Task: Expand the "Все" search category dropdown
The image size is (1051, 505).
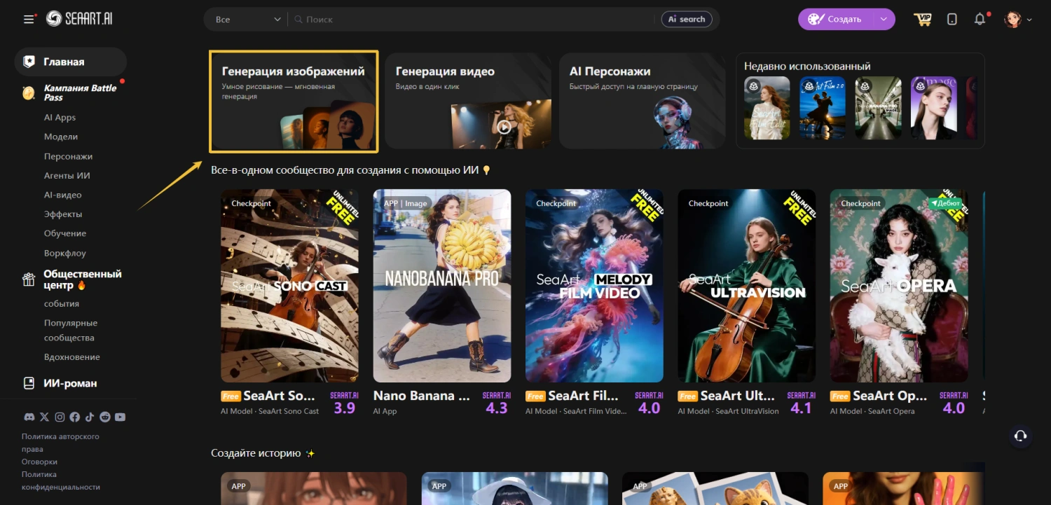Action: [247, 20]
